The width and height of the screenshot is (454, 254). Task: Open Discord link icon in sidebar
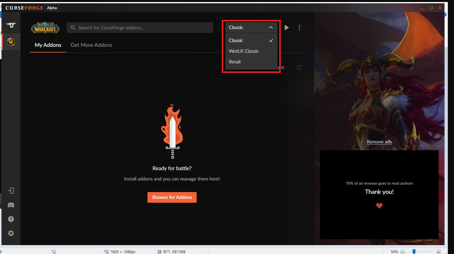(x=11, y=205)
